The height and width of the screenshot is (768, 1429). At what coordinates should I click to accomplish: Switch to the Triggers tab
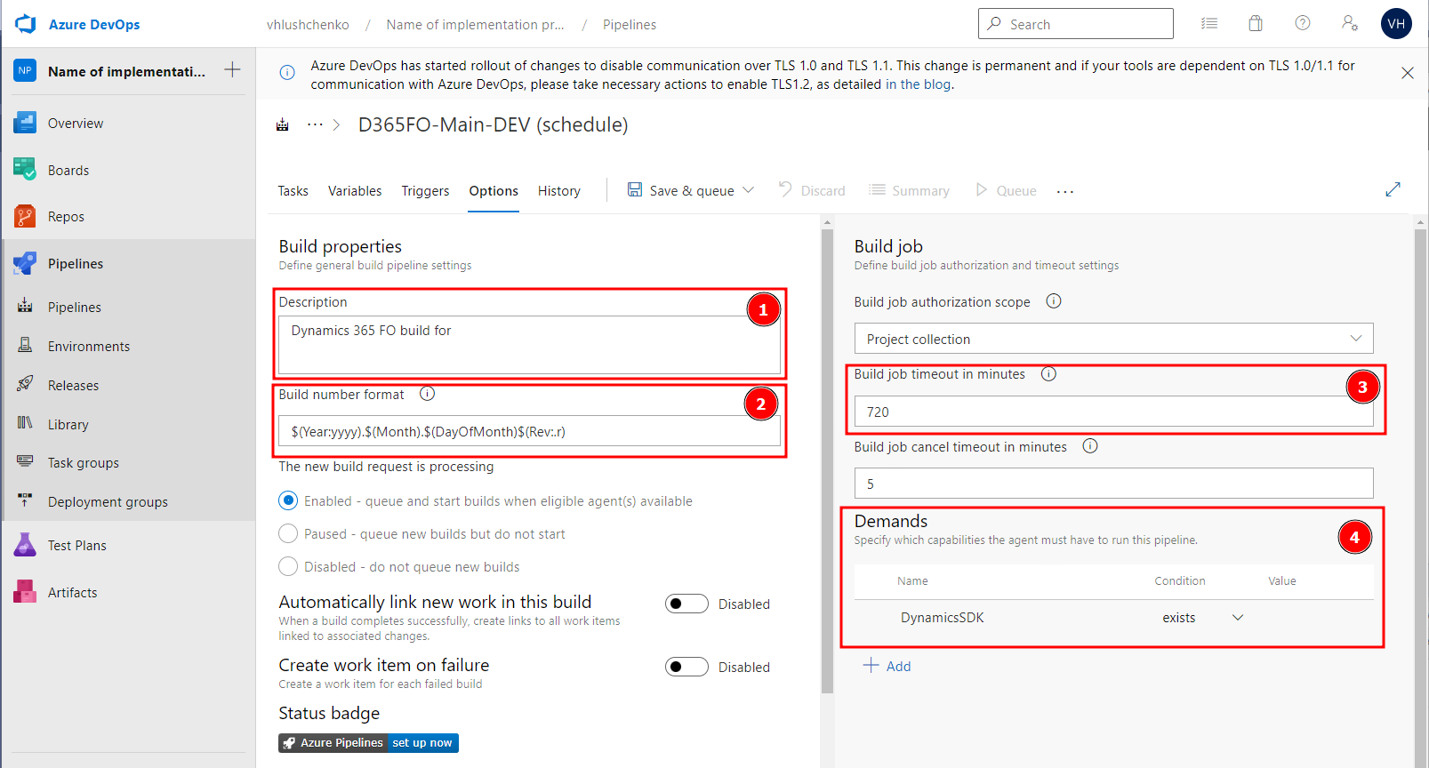coord(425,191)
